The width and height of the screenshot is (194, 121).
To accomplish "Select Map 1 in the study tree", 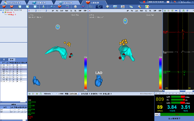I will pos(13,15).
